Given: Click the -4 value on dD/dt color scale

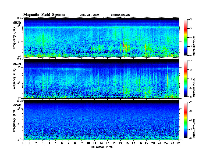Looking at the screenshot, I should point(190,79).
